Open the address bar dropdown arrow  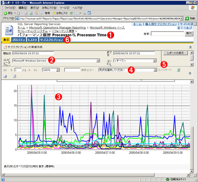click(x=182, y=19)
